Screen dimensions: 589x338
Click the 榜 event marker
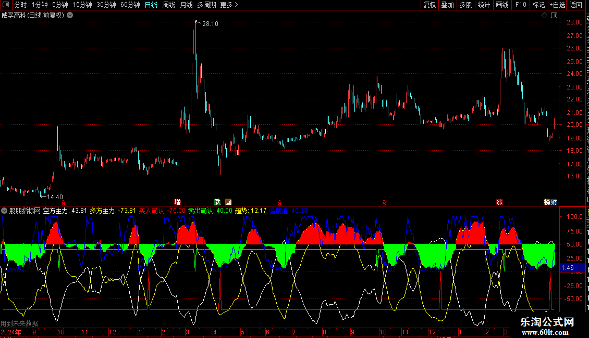[x=547, y=202]
